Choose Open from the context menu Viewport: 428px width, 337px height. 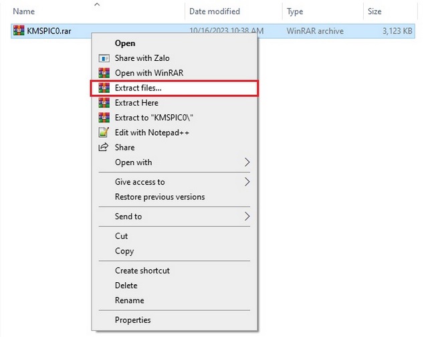coord(125,43)
